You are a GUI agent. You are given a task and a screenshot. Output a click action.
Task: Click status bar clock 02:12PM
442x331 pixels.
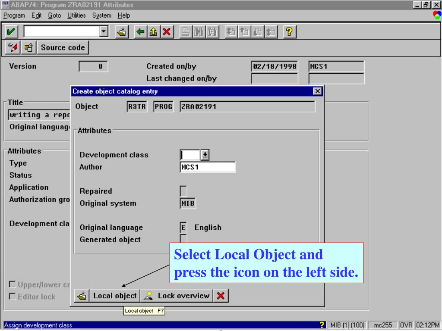click(428, 325)
